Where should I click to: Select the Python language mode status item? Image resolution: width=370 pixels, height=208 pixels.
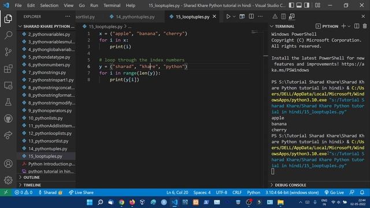pyautogui.click(x=253, y=192)
